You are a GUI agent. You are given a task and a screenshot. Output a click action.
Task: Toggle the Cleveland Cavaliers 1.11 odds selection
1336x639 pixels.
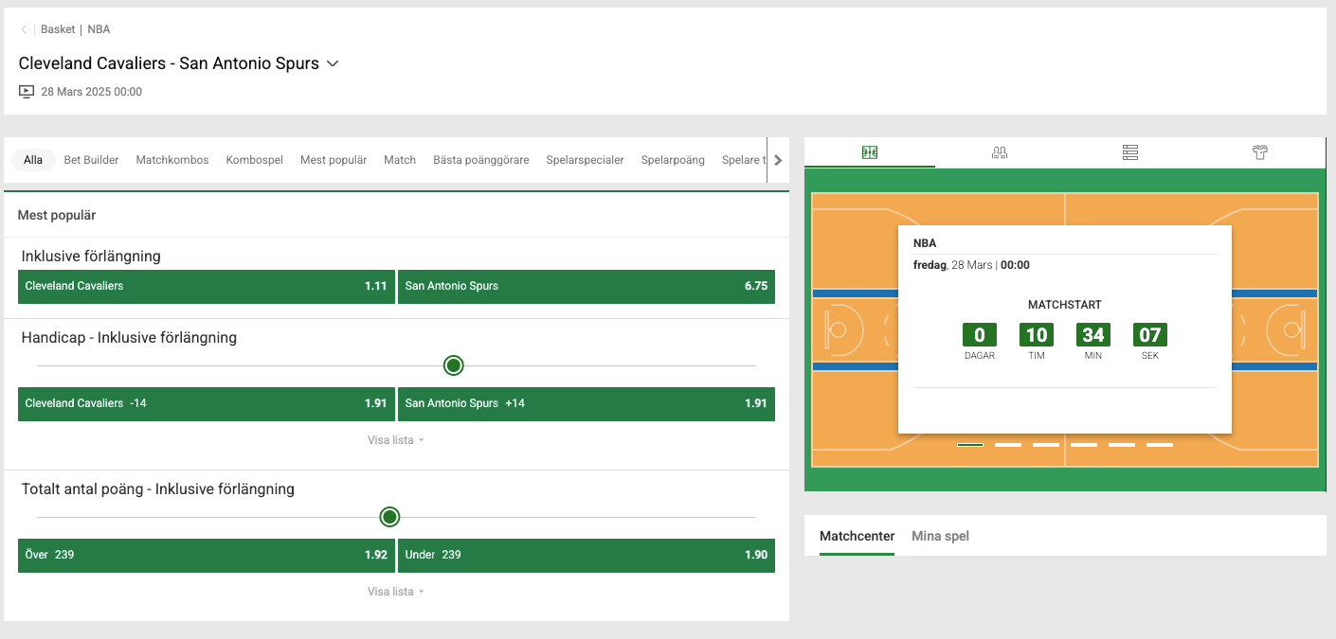(x=206, y=286)
